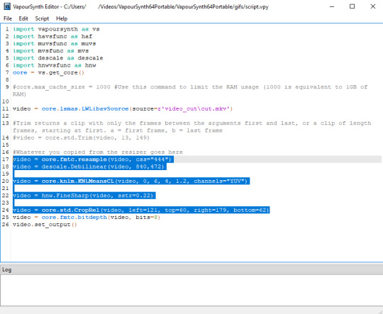Click the 'import muvsfunc as muvs' line

[x=54, y=44]
